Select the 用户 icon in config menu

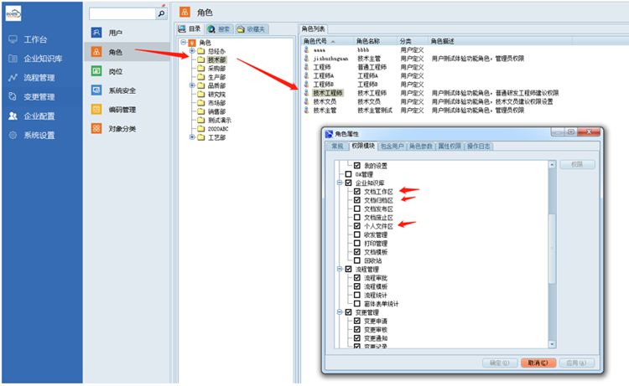click(97, 33)
